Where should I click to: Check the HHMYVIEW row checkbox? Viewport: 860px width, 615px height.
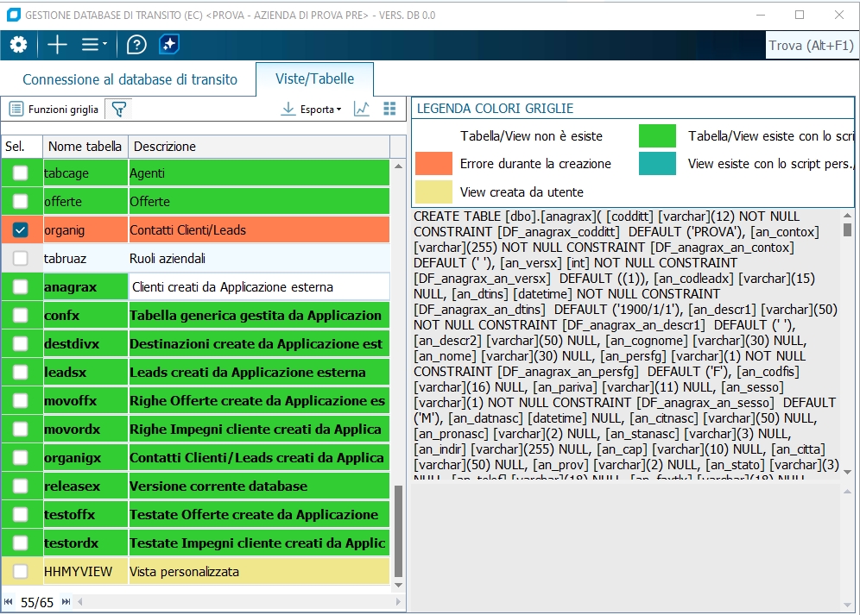pyautogui.click(x=21, y=571)
